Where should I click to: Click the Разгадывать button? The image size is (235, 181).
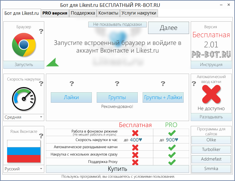(x=211, y=117)
